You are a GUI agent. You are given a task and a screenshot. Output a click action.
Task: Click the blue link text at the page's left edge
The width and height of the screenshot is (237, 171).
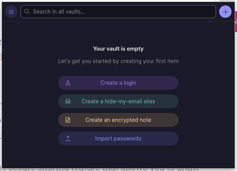tap(1, 42)
